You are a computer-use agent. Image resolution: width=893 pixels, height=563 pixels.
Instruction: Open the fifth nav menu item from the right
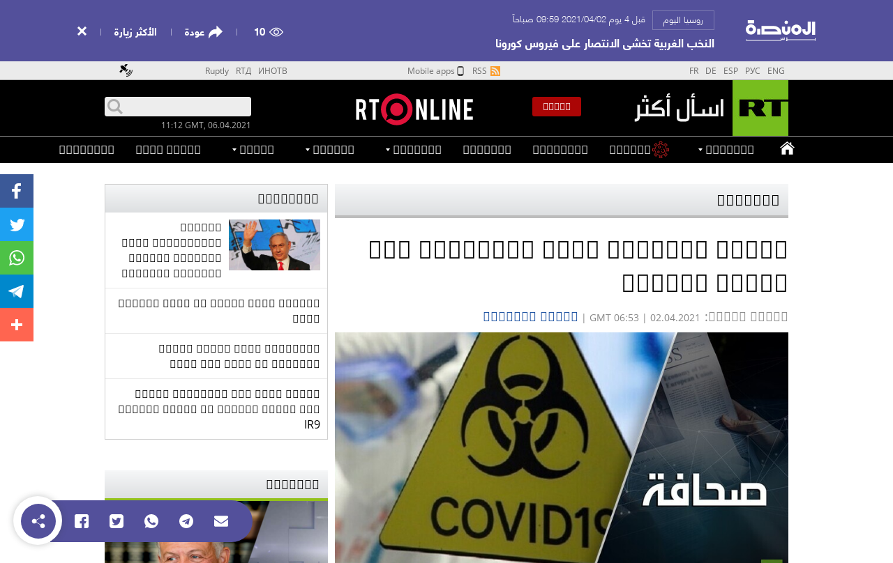point(487,150)
